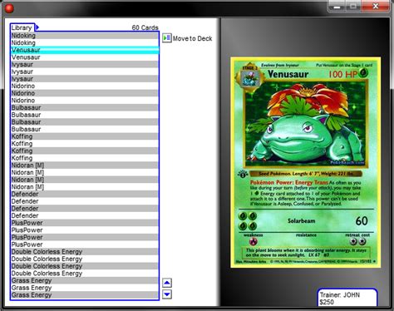Close the window with the X button
This screenshot has height=311, width=394.
click(x=376, y=7)
